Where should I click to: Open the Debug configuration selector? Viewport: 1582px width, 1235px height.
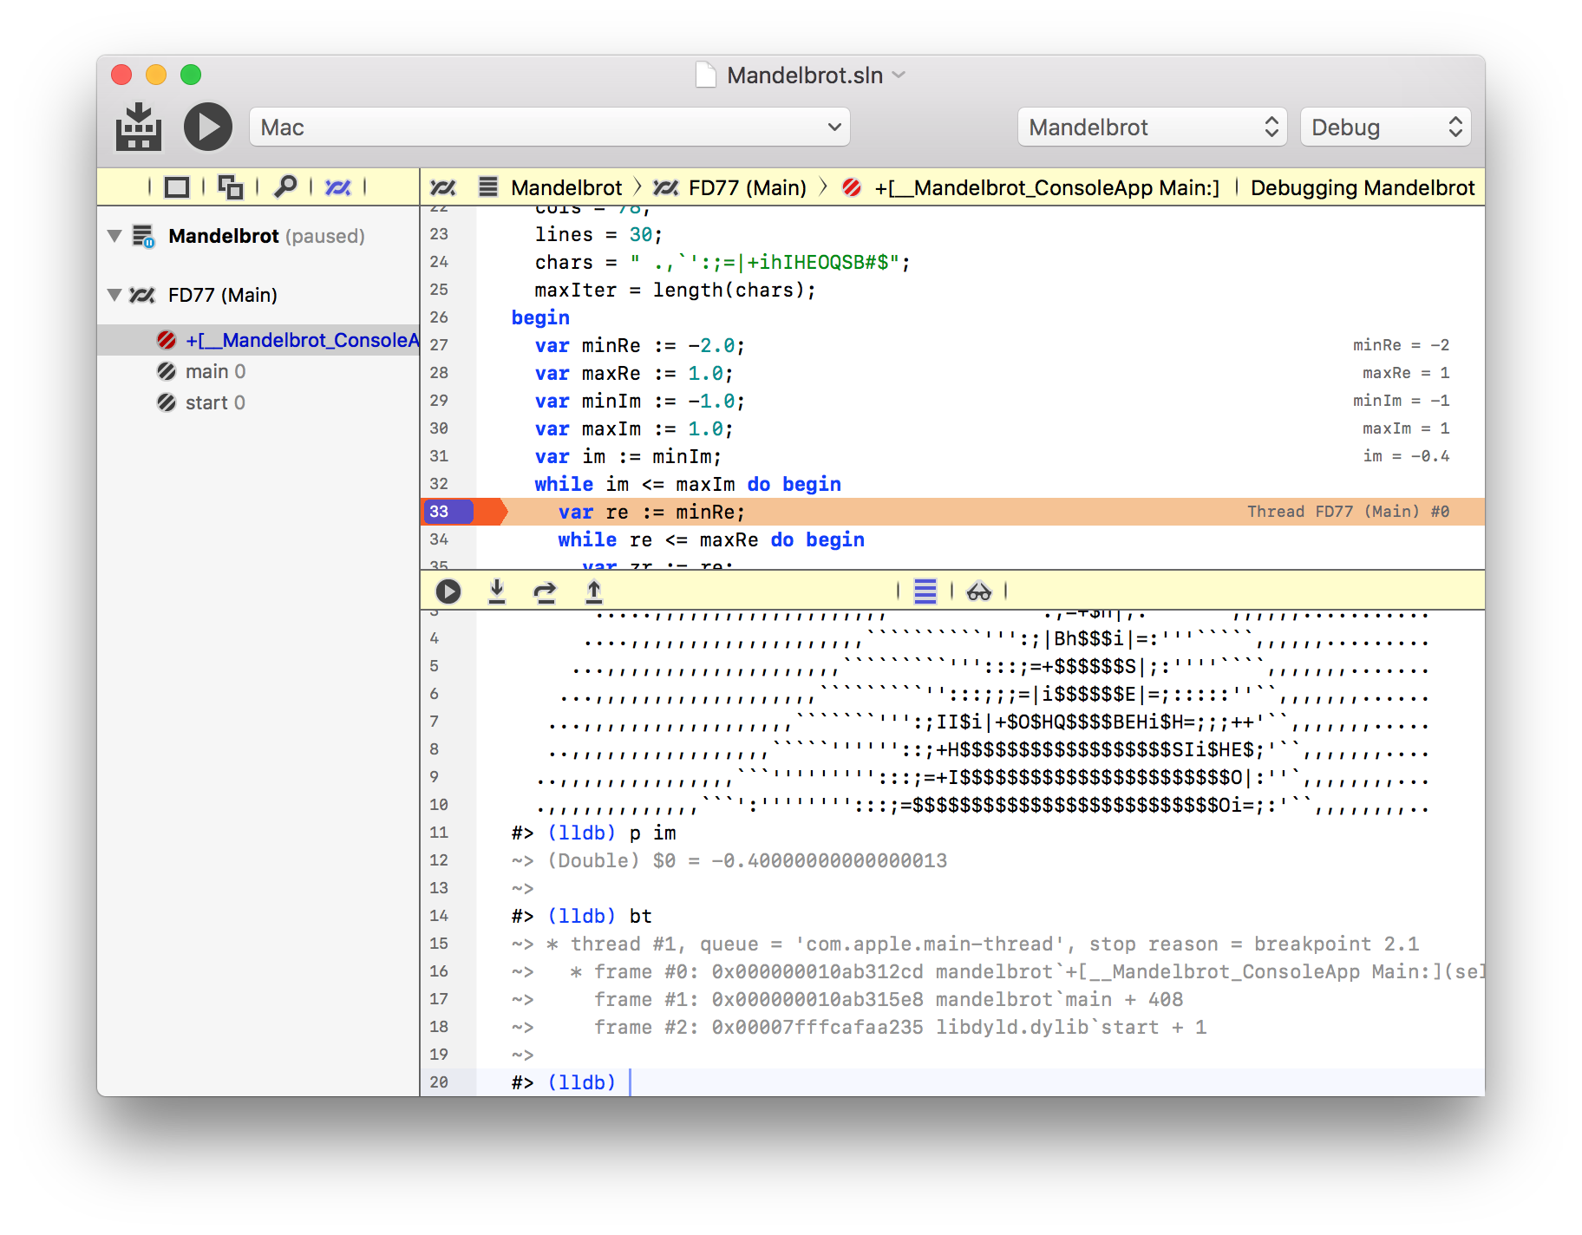tap(1386, 127)
